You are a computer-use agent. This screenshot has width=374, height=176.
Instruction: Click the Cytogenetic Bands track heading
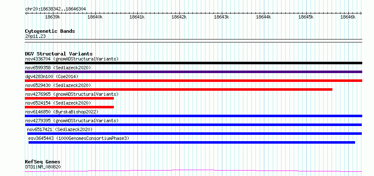click(x=50, y=31)
